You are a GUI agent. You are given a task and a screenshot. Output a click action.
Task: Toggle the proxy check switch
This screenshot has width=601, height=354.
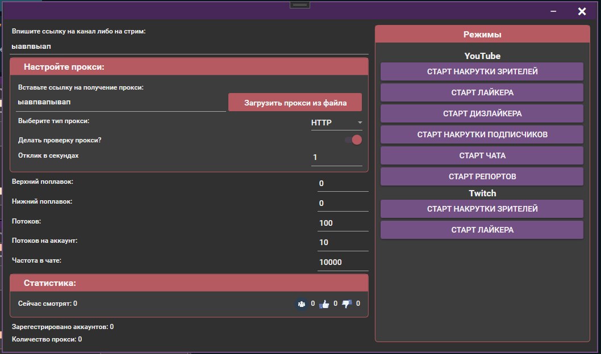click(x=353, y=140)
